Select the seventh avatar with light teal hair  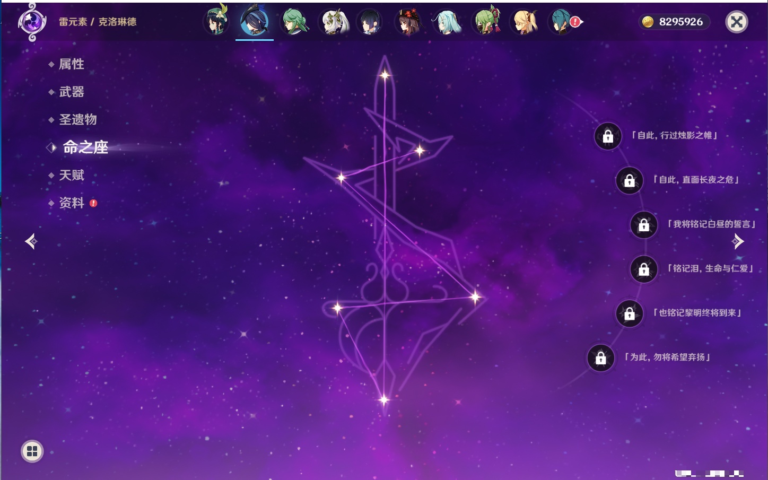[447, 22]
